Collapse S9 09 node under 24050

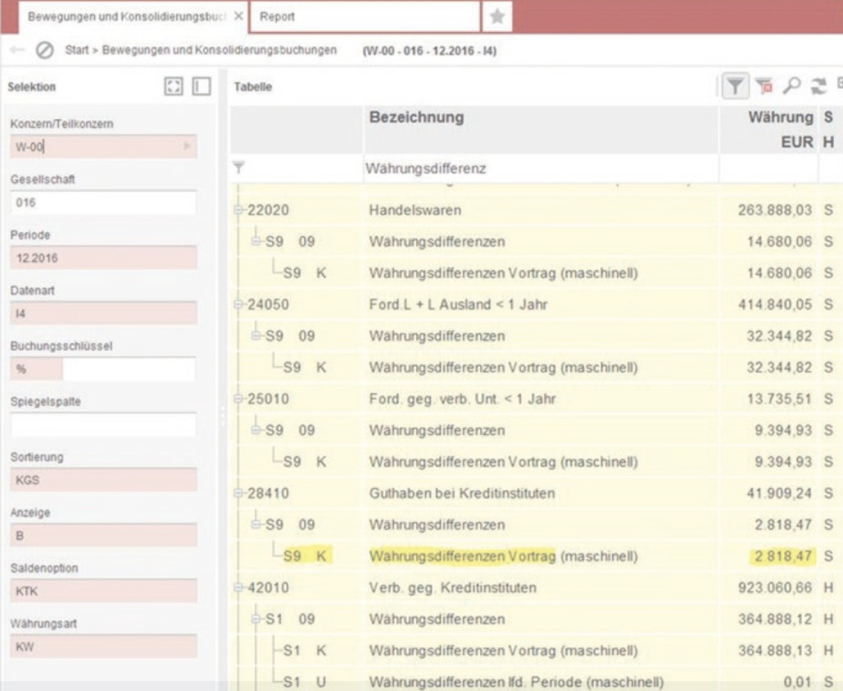(x=257, y=336)
